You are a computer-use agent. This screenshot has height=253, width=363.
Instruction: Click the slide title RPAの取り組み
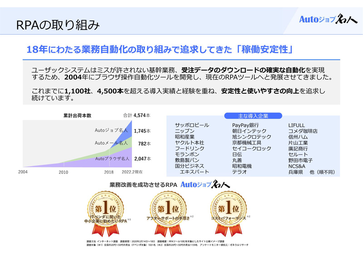[58, 25]
